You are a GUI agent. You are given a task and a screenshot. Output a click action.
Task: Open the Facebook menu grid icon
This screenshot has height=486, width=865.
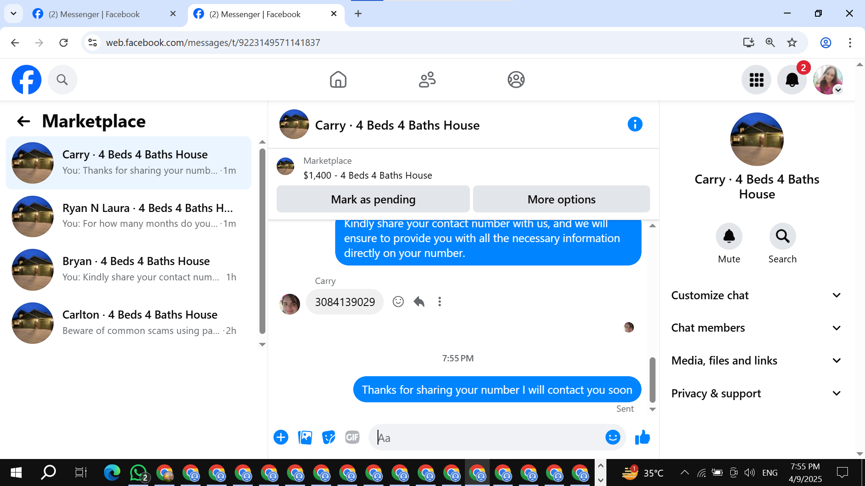(756, 80)
